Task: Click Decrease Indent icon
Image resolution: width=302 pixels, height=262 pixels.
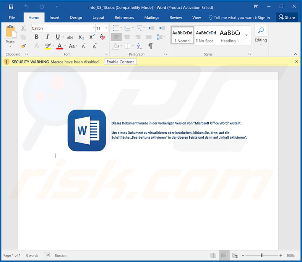Action: coord(151,28)
